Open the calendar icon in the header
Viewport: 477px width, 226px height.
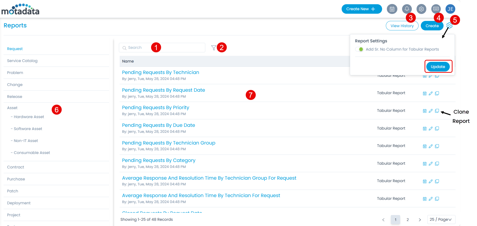(392, 9)
